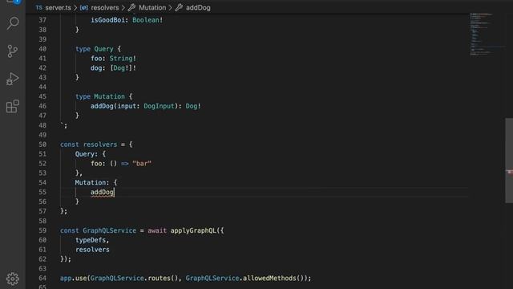Select server.ts in the breadcrumb
This screenshot has width=513, height=289.
coord(58,7)
